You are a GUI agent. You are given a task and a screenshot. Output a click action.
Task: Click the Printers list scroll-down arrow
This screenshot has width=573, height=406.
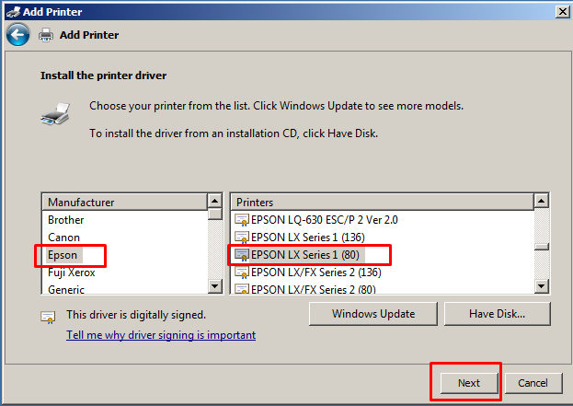[x=541, y=286]
